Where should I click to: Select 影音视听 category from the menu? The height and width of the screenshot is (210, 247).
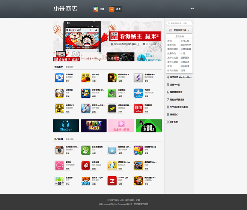click(x=172, y=45)
